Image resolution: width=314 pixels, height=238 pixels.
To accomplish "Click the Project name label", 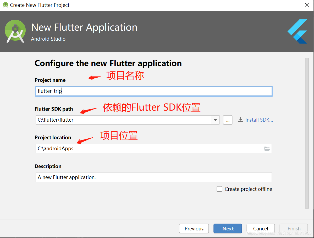I will pyautogui.click(x=50, y=80).
